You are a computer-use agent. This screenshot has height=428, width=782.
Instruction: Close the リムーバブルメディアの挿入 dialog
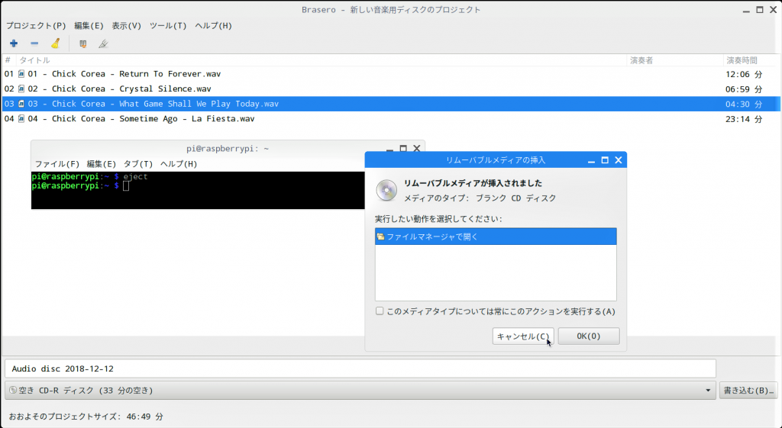(x=619, y=160)
